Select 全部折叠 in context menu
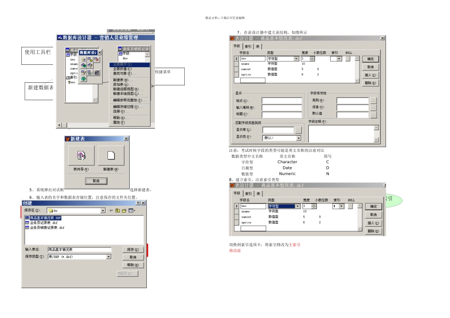 tap(130, 69)
